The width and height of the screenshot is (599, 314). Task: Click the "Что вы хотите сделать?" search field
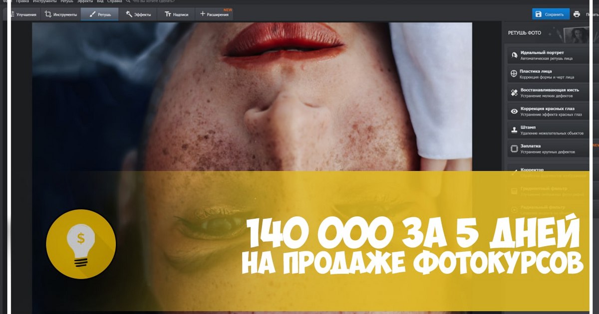[152, 1]
